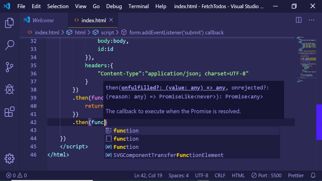Expand the form.addEventListener callback breadcrumb
Screen dimensions: 322x181
point(176,32)
